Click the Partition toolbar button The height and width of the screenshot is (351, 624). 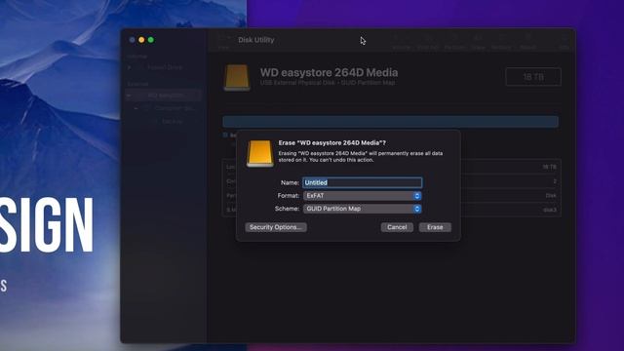[454, 42]
